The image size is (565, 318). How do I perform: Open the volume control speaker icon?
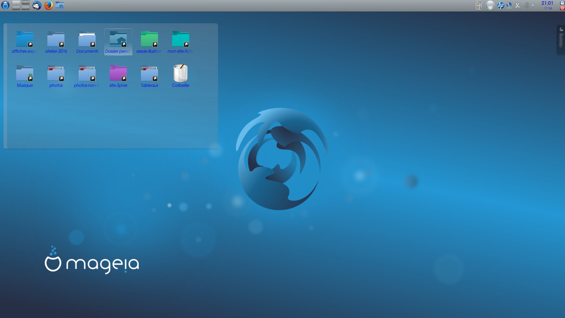525,5
